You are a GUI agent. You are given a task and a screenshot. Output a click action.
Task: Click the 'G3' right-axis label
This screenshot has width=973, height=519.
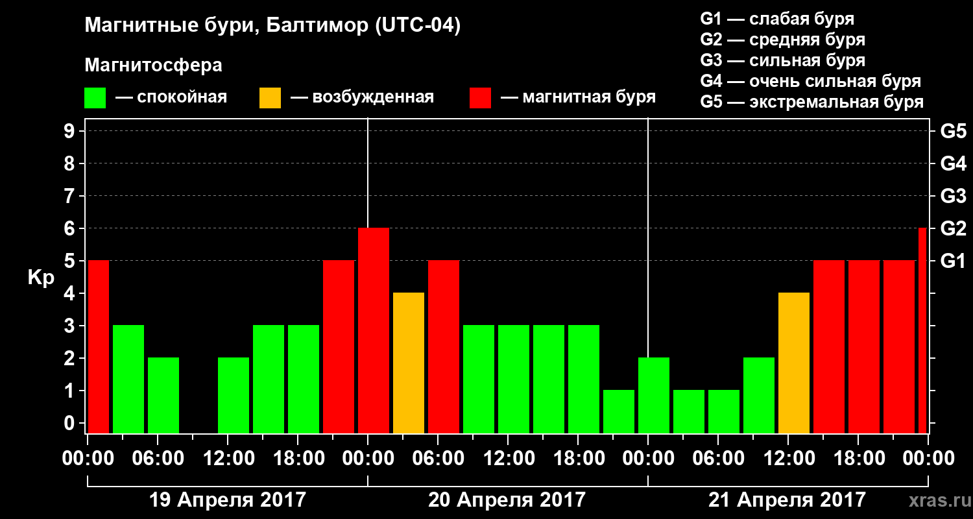point(954,196)
